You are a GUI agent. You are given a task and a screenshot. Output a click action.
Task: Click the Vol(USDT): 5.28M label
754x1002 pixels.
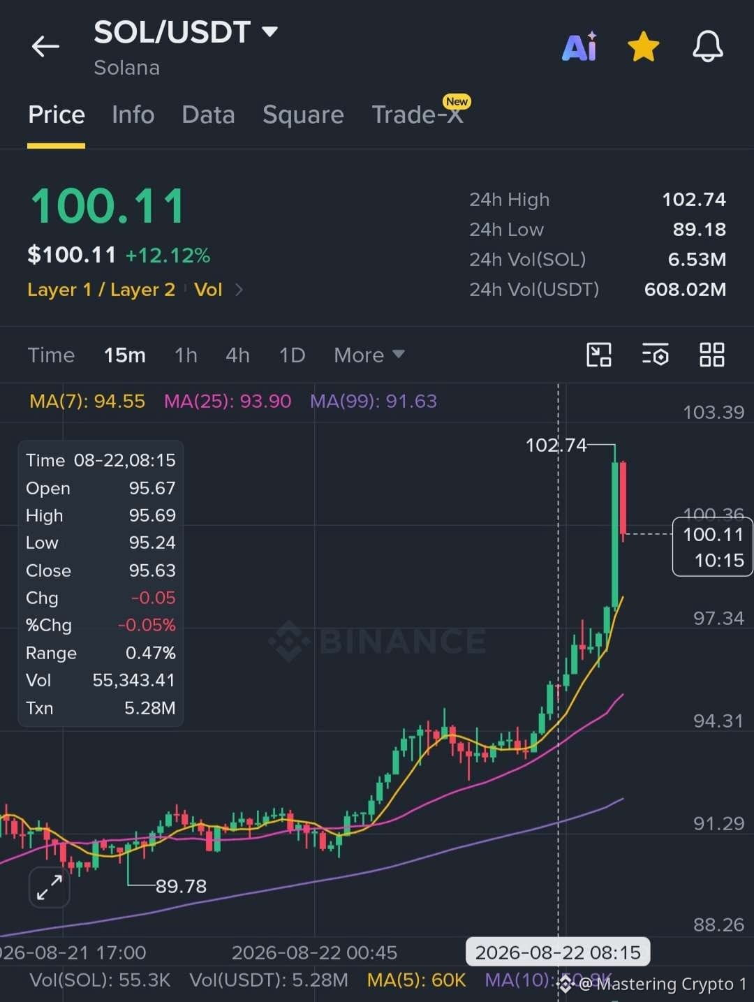coord(269,980)
